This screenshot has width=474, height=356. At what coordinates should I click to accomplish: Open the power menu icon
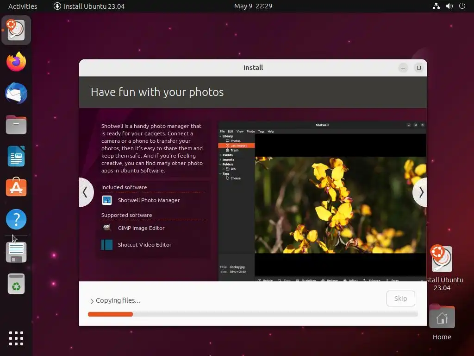pos(462,6)
